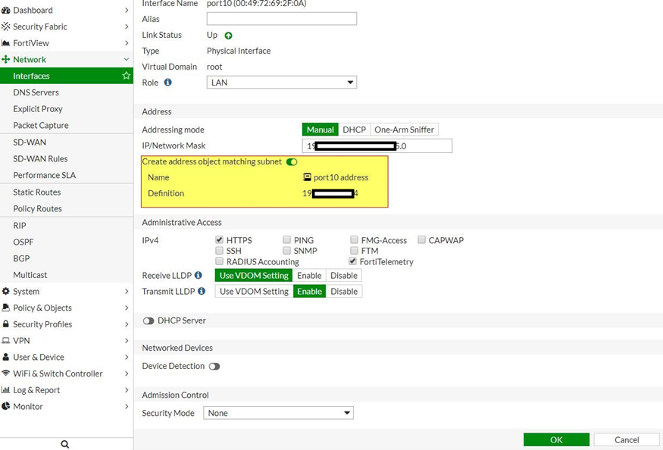The height and width of the screenshot is (450, 663).
Task: Toggle Create address object matching subnet
Action: (x=292, y=161)
